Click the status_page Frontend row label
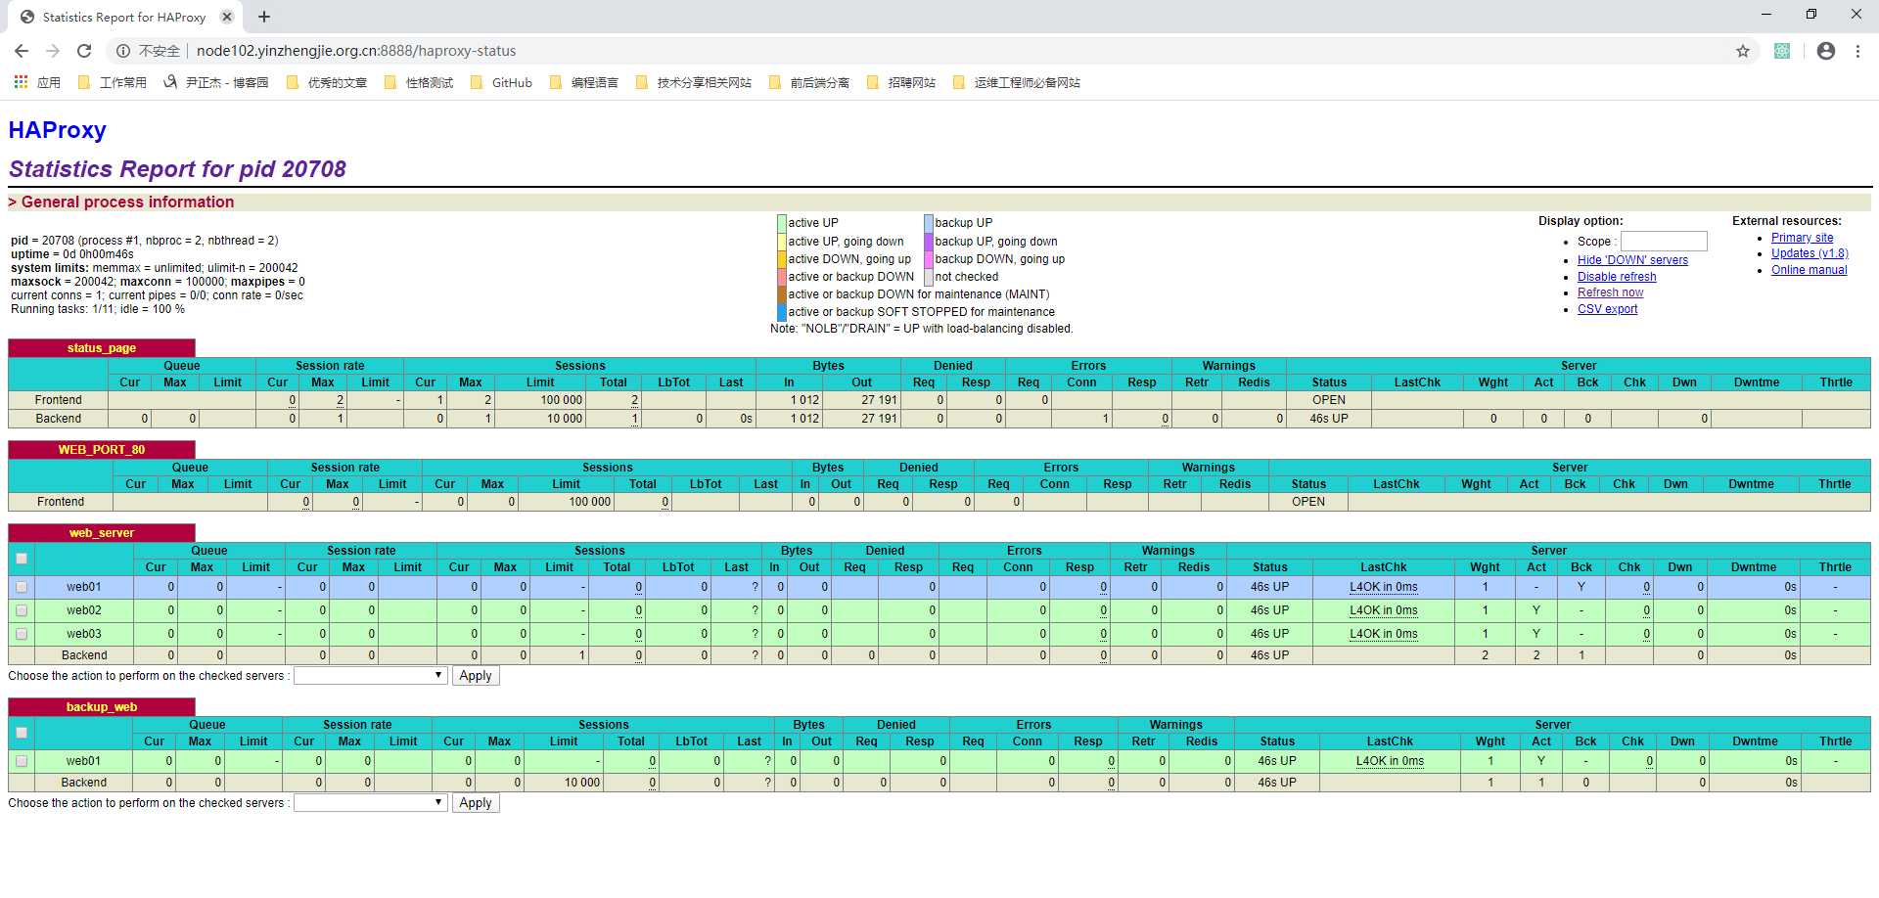 59,400
